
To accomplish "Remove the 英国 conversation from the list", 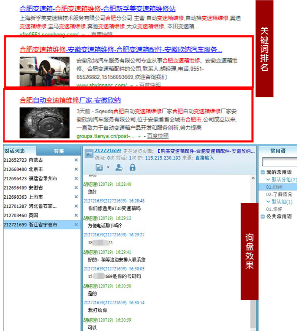I will 76,215.
